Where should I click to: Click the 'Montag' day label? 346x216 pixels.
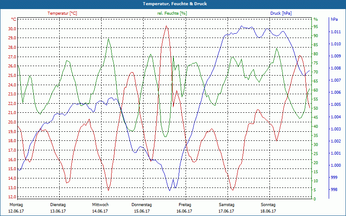(16, 205)
